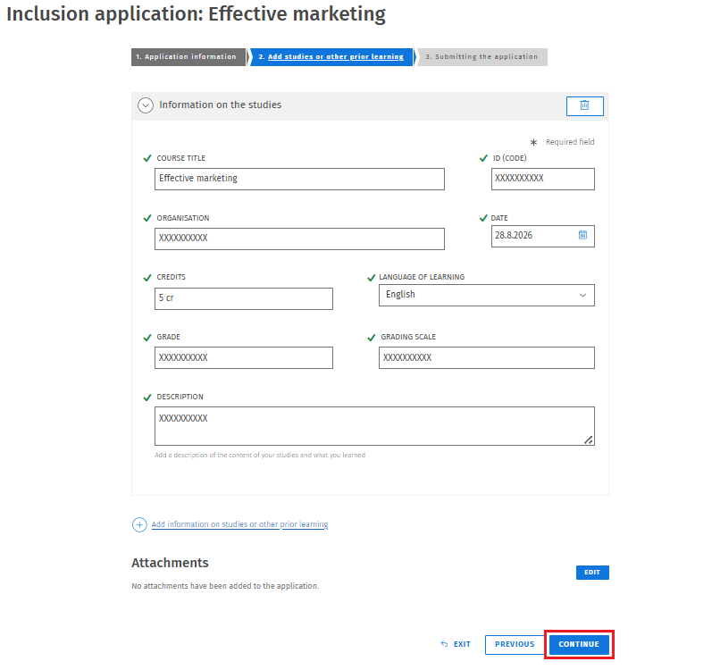Click the Credits field showing 5 cr
720x670 pixels.
coord(243,299)
